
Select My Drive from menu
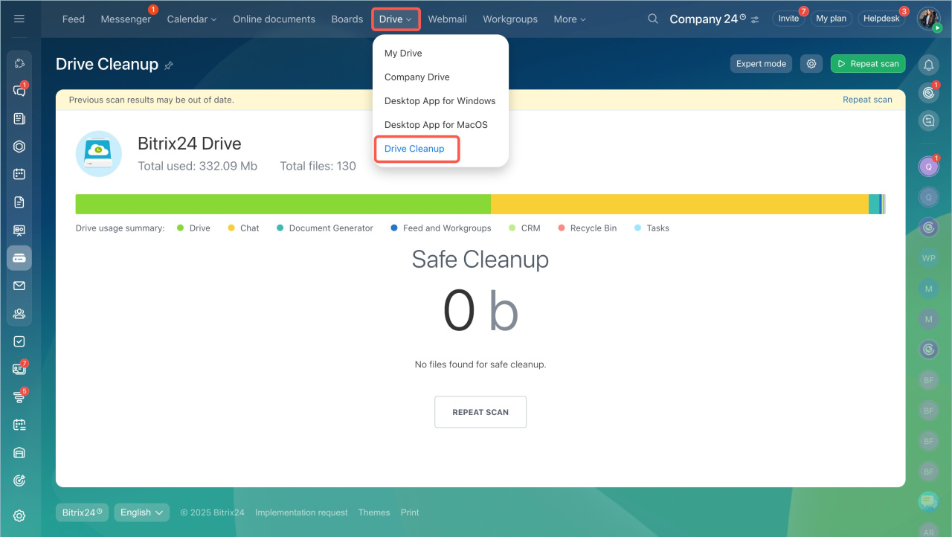403,54
